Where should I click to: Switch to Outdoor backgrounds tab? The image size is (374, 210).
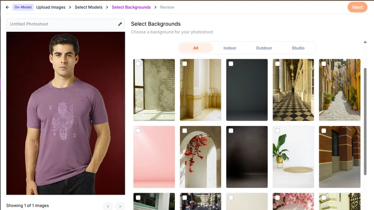pyautogui.click(x=264, y=48)
